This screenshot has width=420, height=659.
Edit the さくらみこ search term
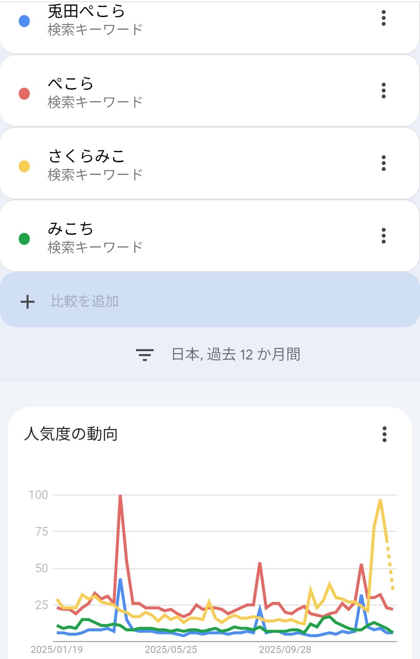click(87, 156)
